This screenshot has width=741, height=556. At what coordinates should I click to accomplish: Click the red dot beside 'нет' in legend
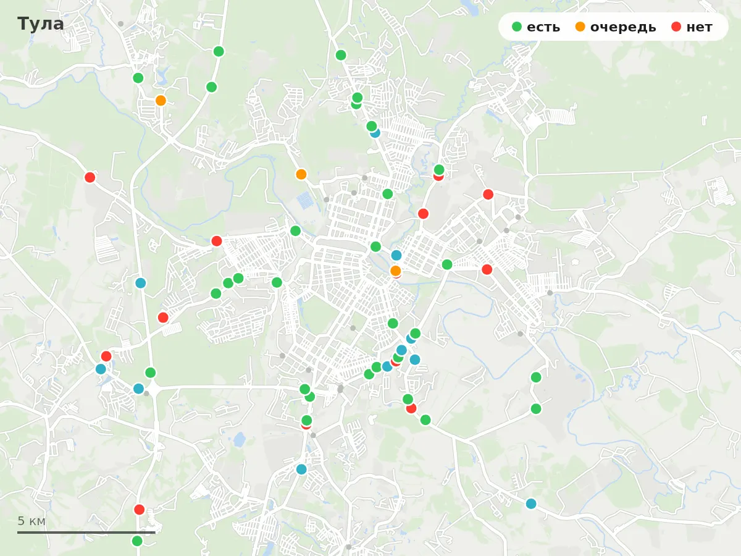pyautogui.click(x=676, y=27)
